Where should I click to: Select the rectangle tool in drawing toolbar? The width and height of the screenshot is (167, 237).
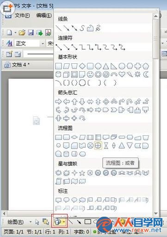tap(88, 222)
